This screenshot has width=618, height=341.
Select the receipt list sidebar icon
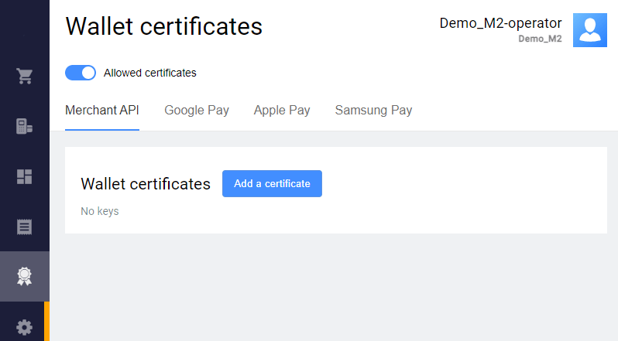pos(24,227)
